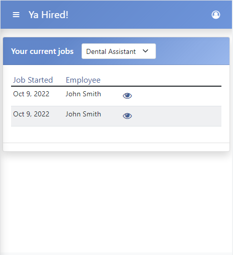233x255 pixels.
Task: Open the Dental Assistant job dropdown
Action: [119, 51]
